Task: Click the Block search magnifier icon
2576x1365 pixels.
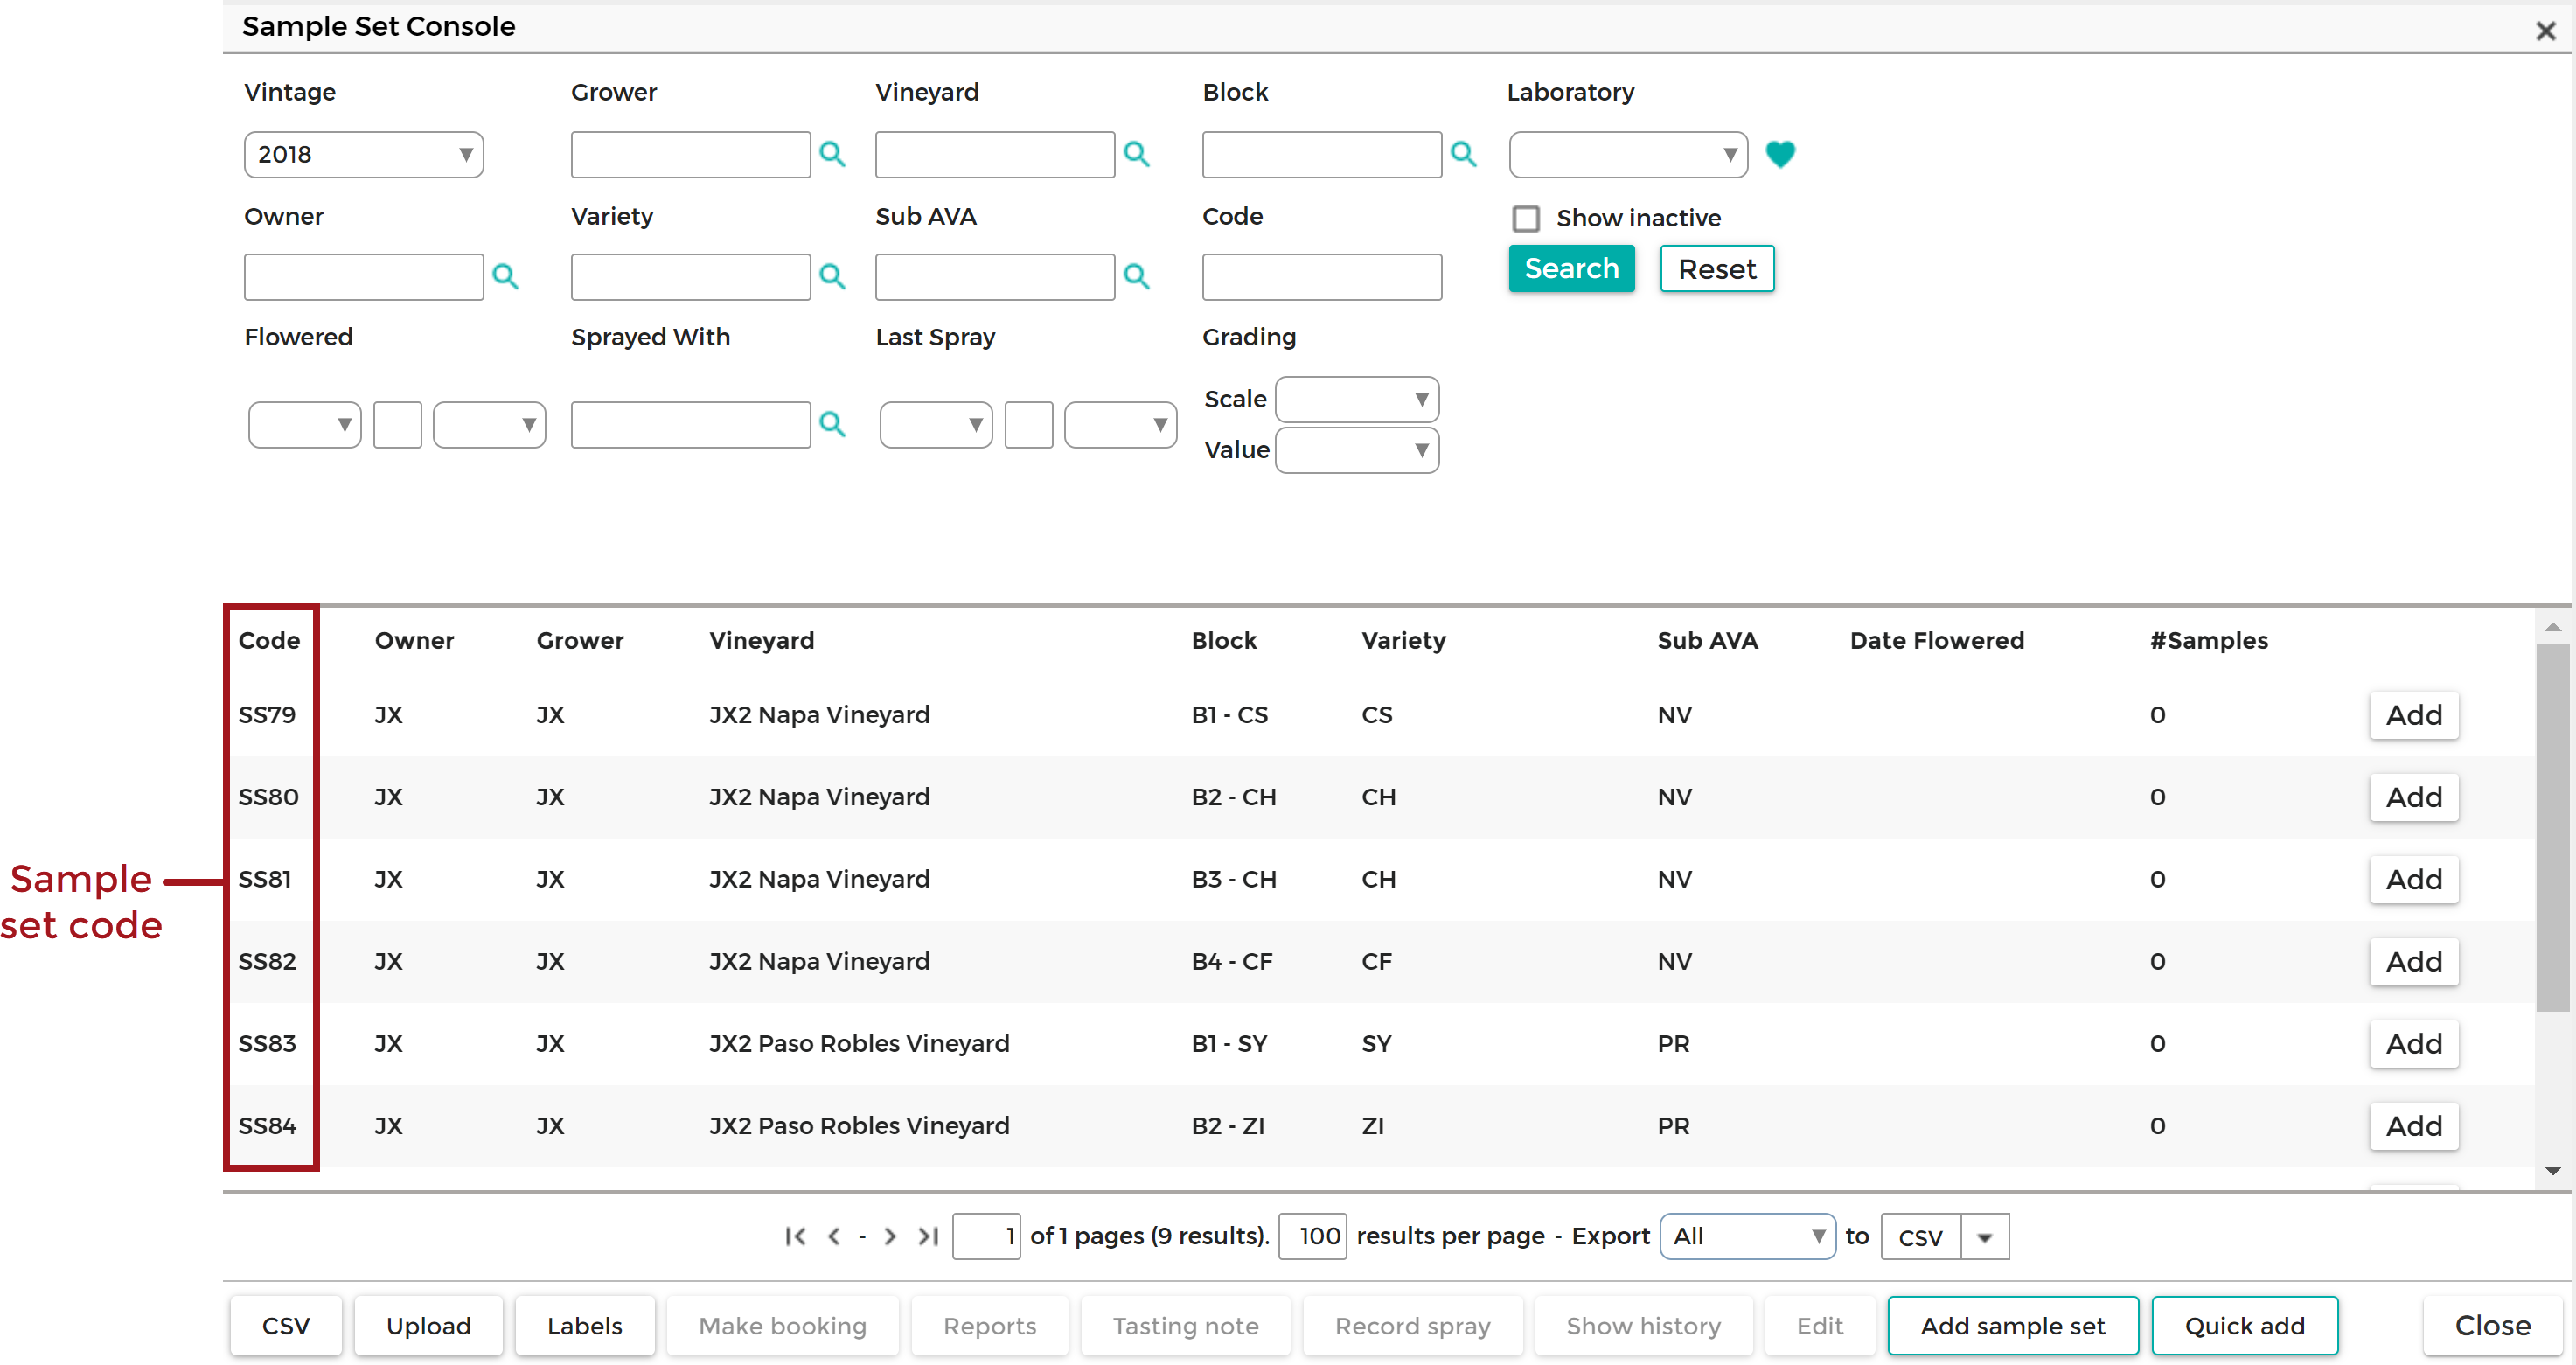Action: tap(1463, 154)
